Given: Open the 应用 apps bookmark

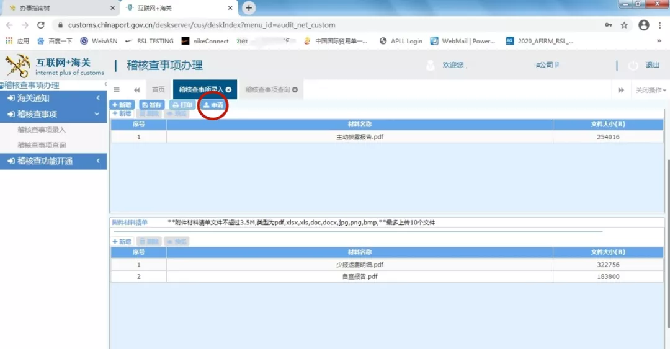Looking at the screenshot, I should pos(17,41).
